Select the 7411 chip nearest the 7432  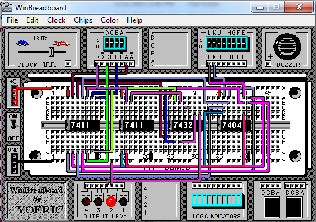pos(136,125)
